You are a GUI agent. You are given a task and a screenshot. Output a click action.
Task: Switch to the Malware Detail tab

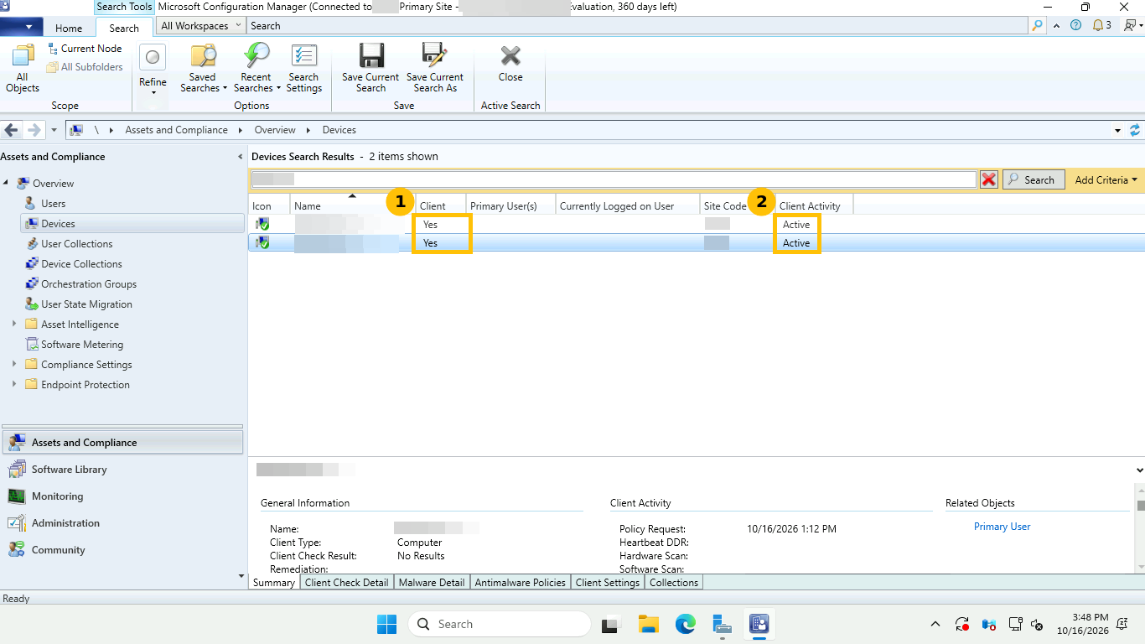pyautogui.click(x=432, y=583)
